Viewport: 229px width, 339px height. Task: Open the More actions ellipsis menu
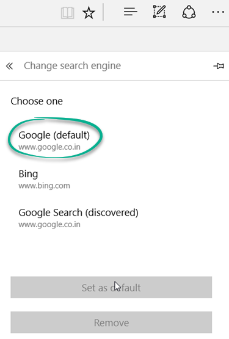point(218,12)
